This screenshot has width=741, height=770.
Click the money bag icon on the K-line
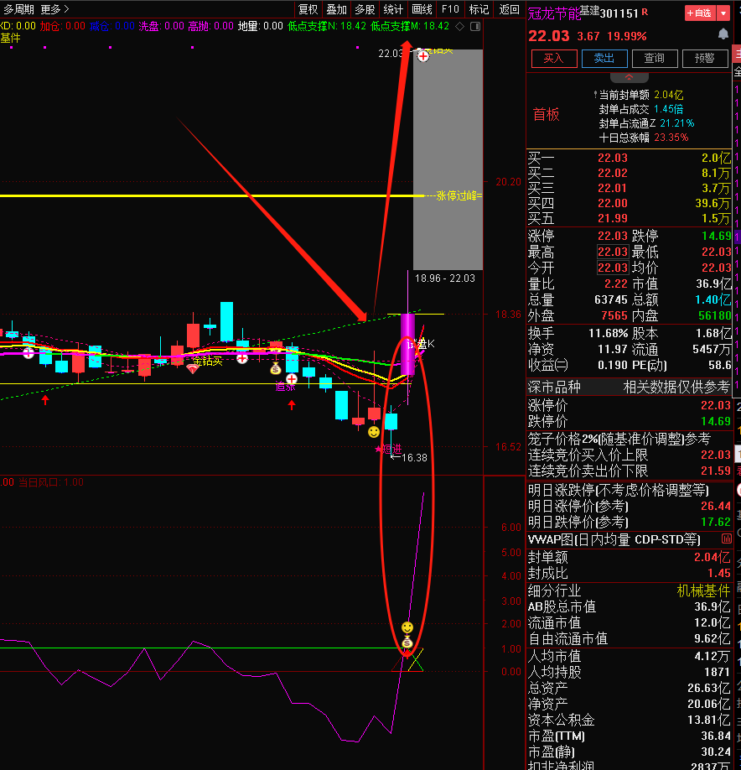point(275,368)
